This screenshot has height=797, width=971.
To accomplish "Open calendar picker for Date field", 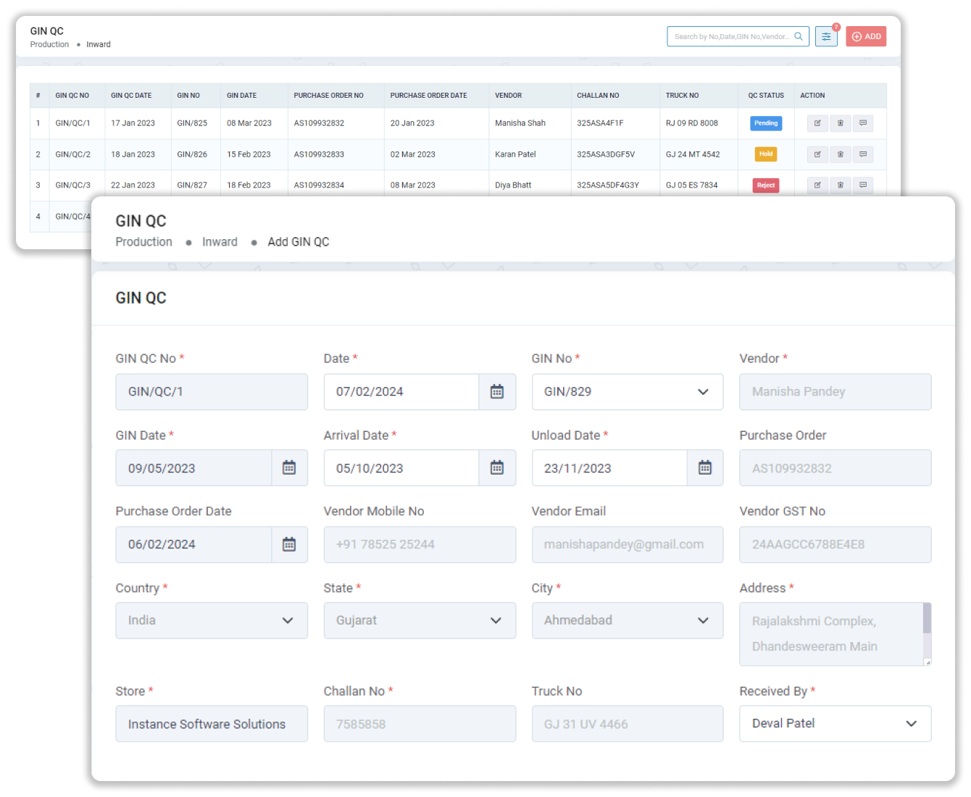I will coord(497,392).
